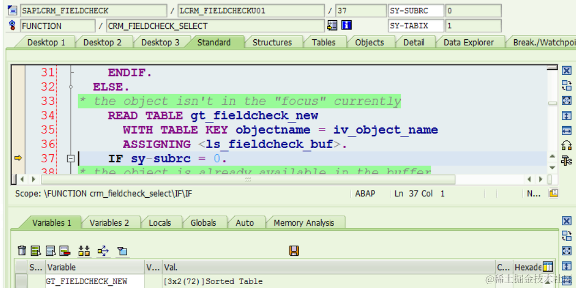The image size is (576, 288).
Task: Click the SAPLCRM_FIELDCHECK program field
Action: pyautogui.click(x=94, y=11)
